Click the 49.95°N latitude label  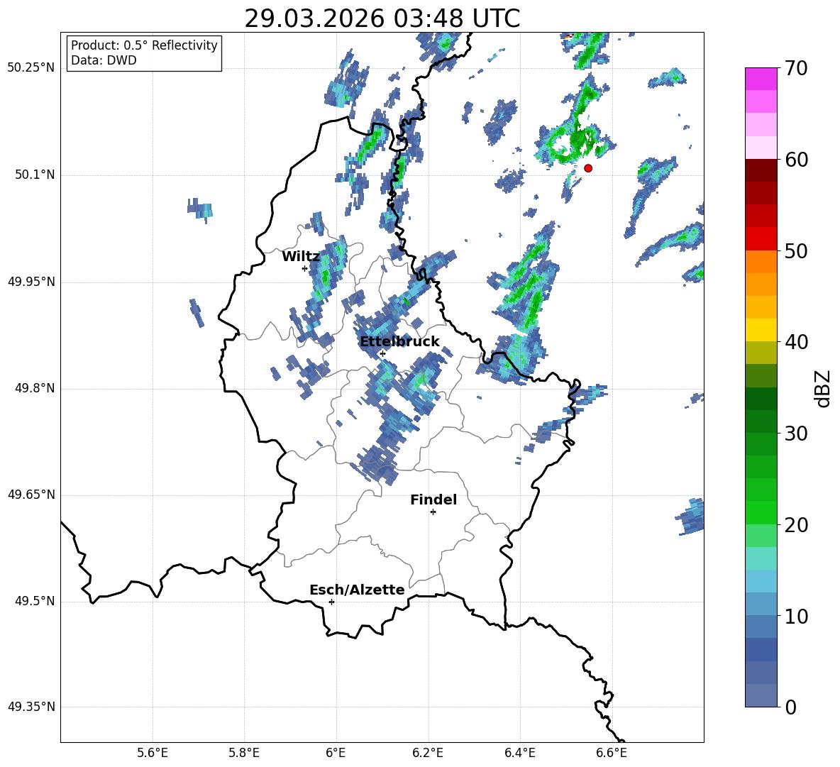pos(31,282)
